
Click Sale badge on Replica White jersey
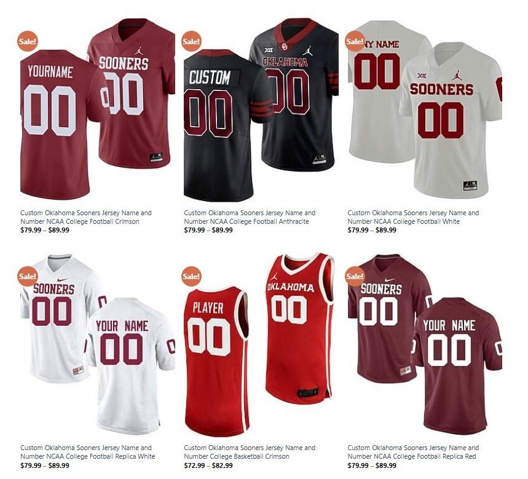click(x=28, y=276)
